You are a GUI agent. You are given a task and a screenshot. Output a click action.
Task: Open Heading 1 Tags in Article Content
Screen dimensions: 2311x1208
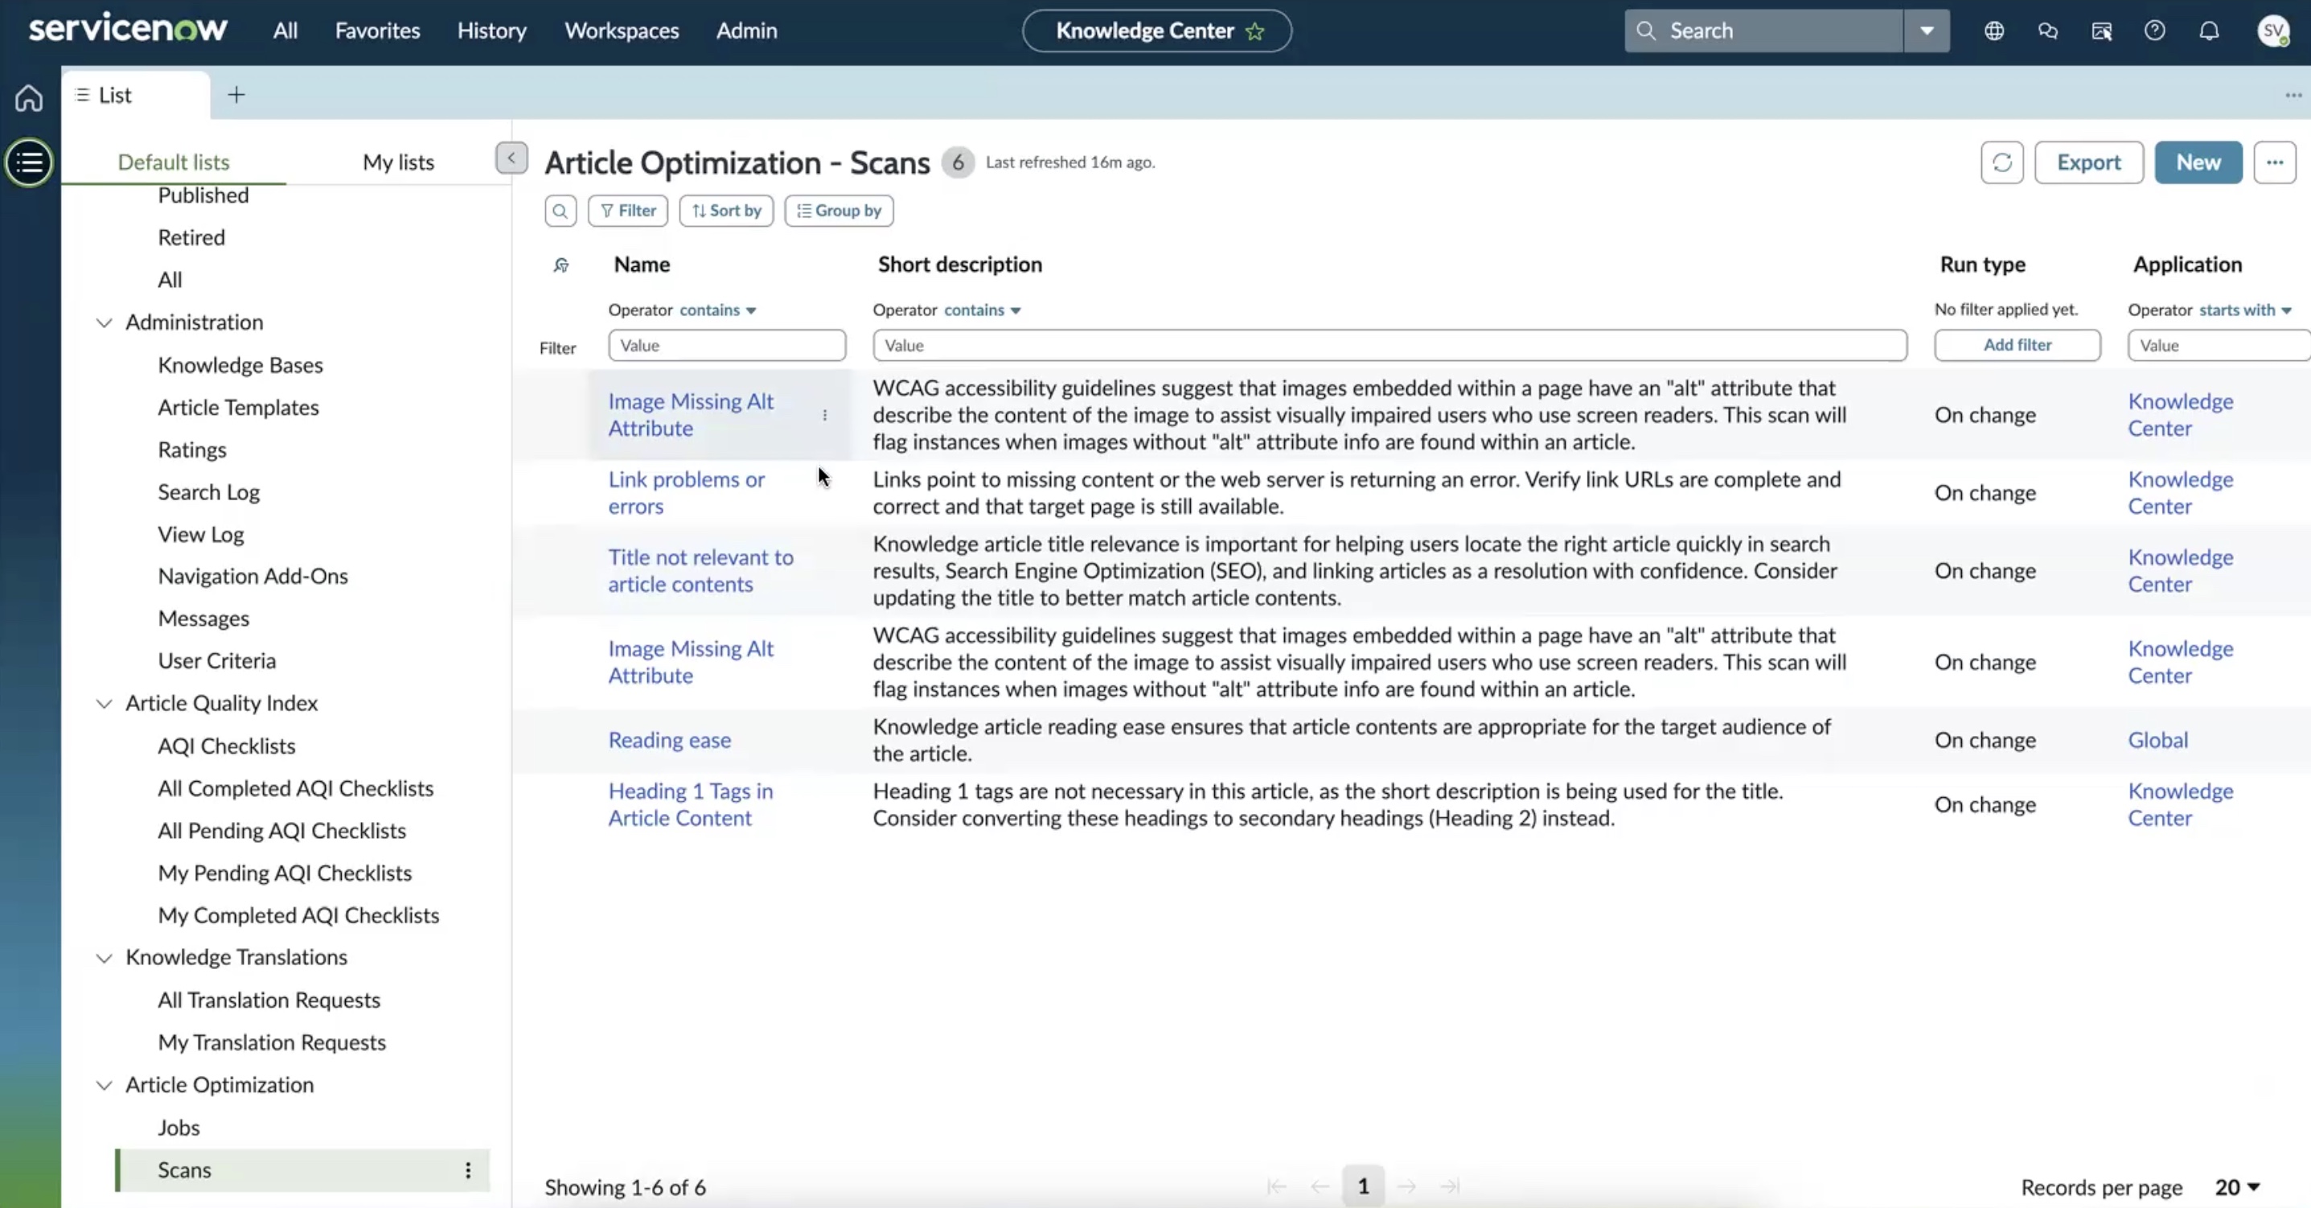tap(690, 805)
